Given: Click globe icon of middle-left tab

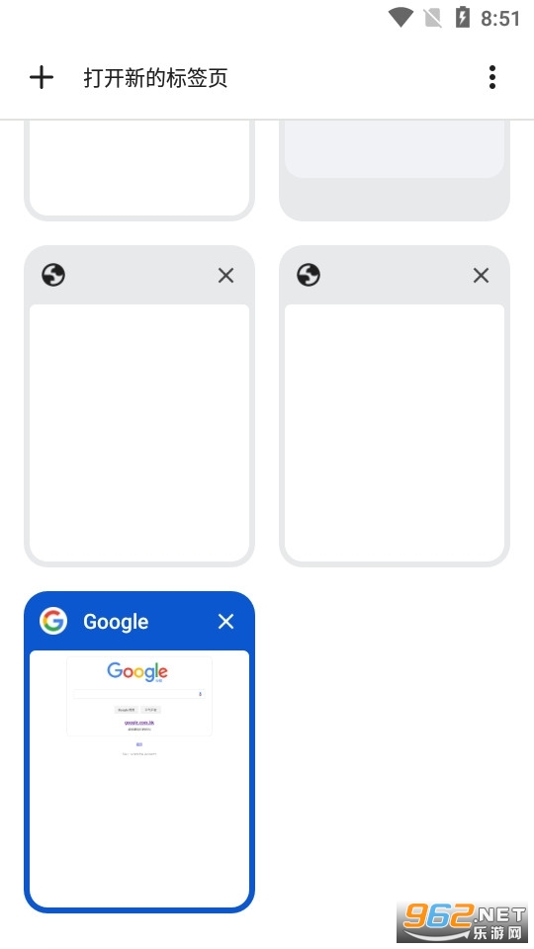Looking at the screenshot, I should 53,276.
